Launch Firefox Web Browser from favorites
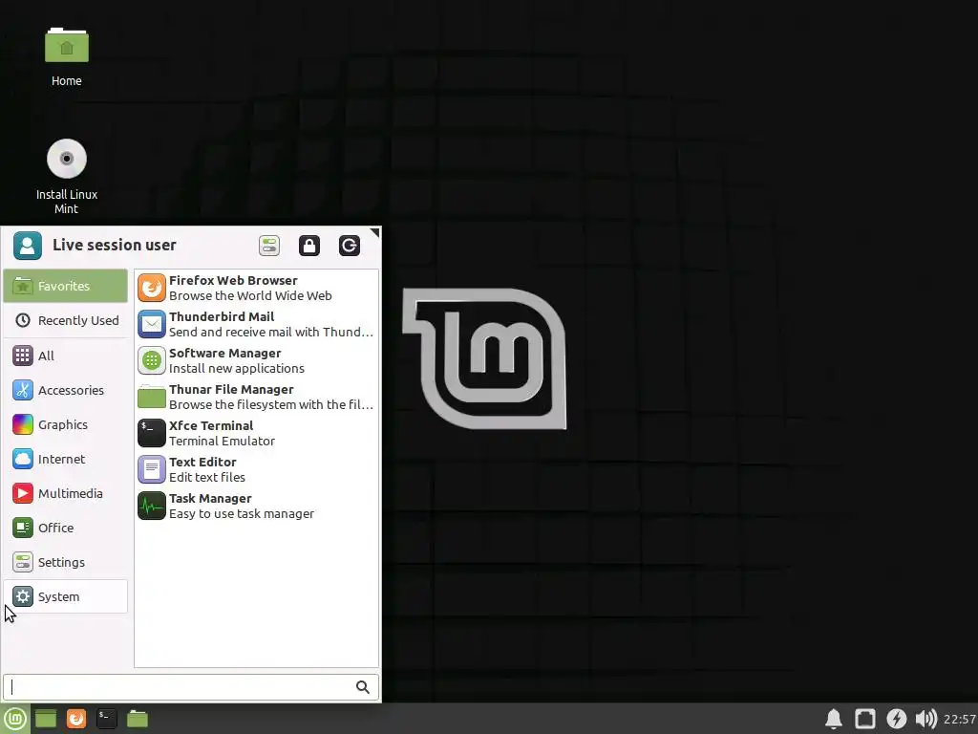This screenshot has width=978, height=734. [256, 288]
